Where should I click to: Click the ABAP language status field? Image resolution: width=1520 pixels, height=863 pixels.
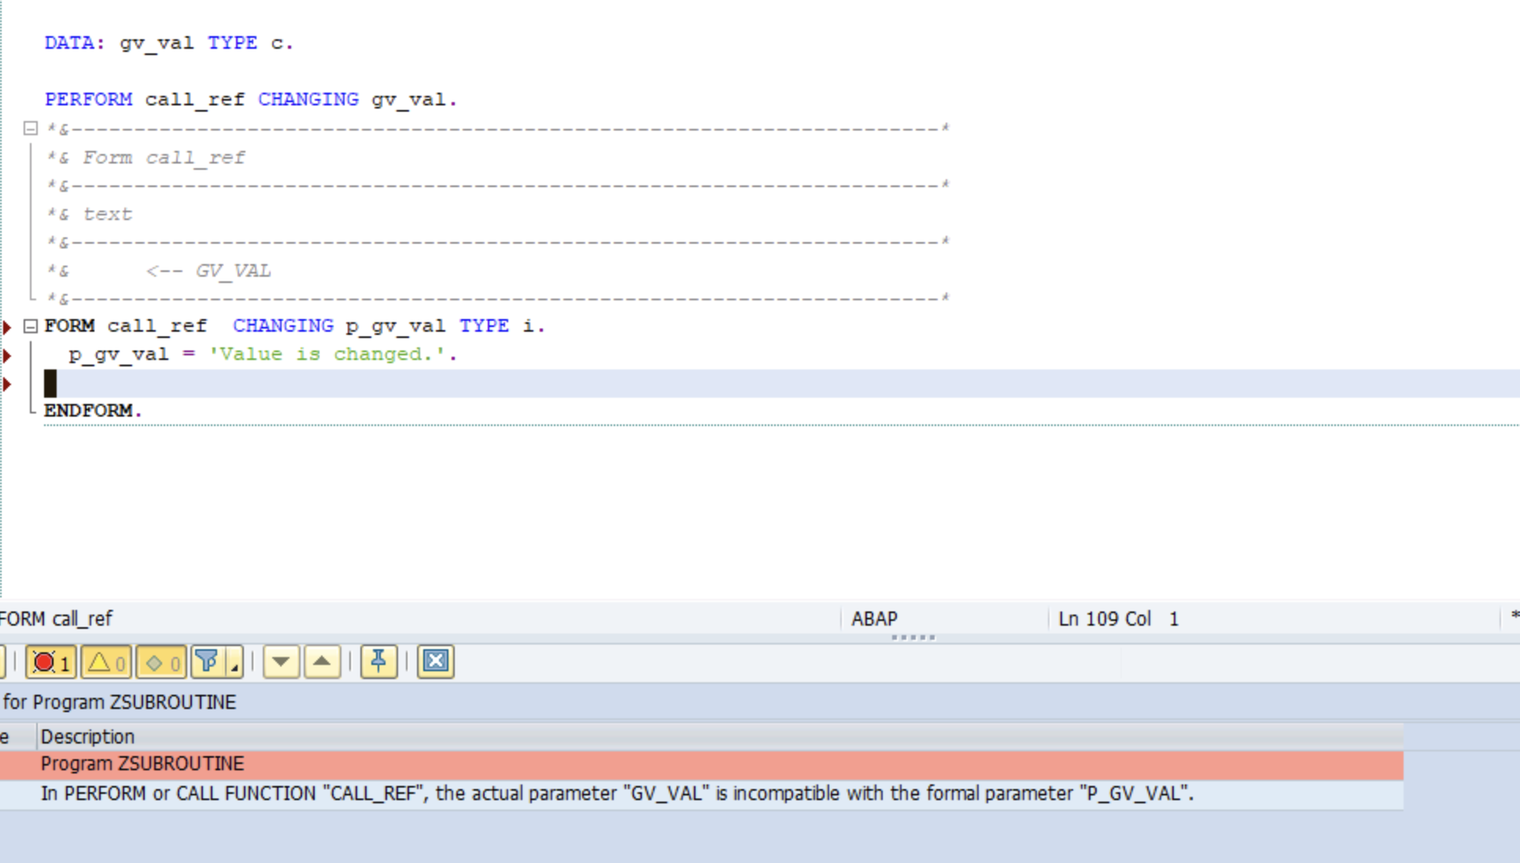[x=874, y=619]
